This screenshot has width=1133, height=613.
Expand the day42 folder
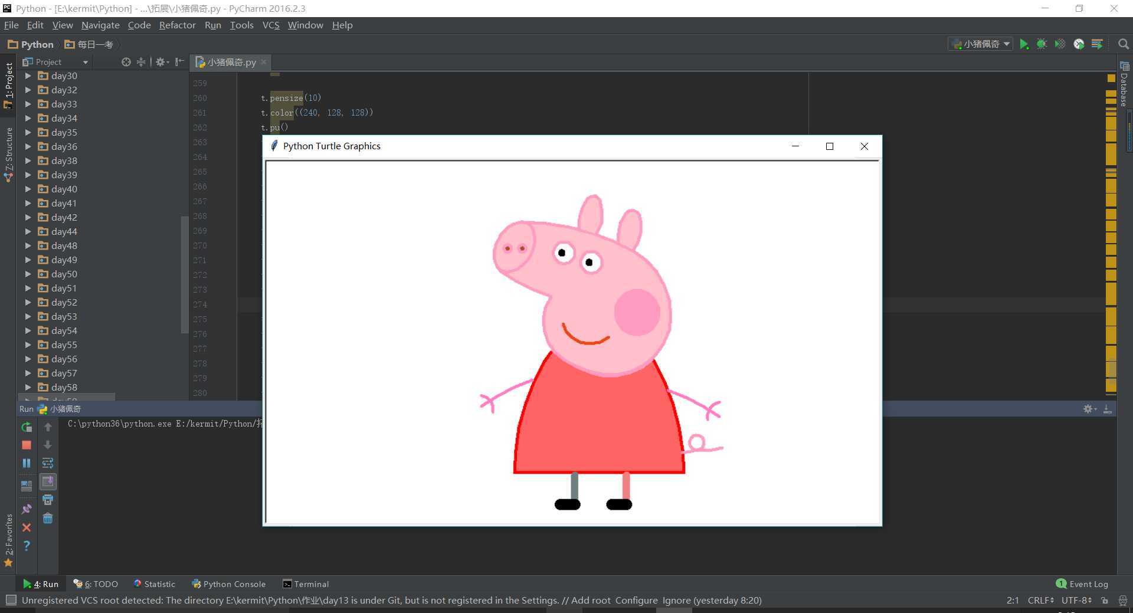click(x=28, y=217)
